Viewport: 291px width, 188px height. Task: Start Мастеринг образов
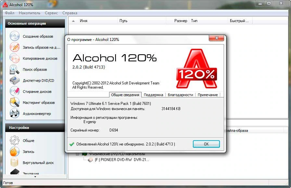39,103
